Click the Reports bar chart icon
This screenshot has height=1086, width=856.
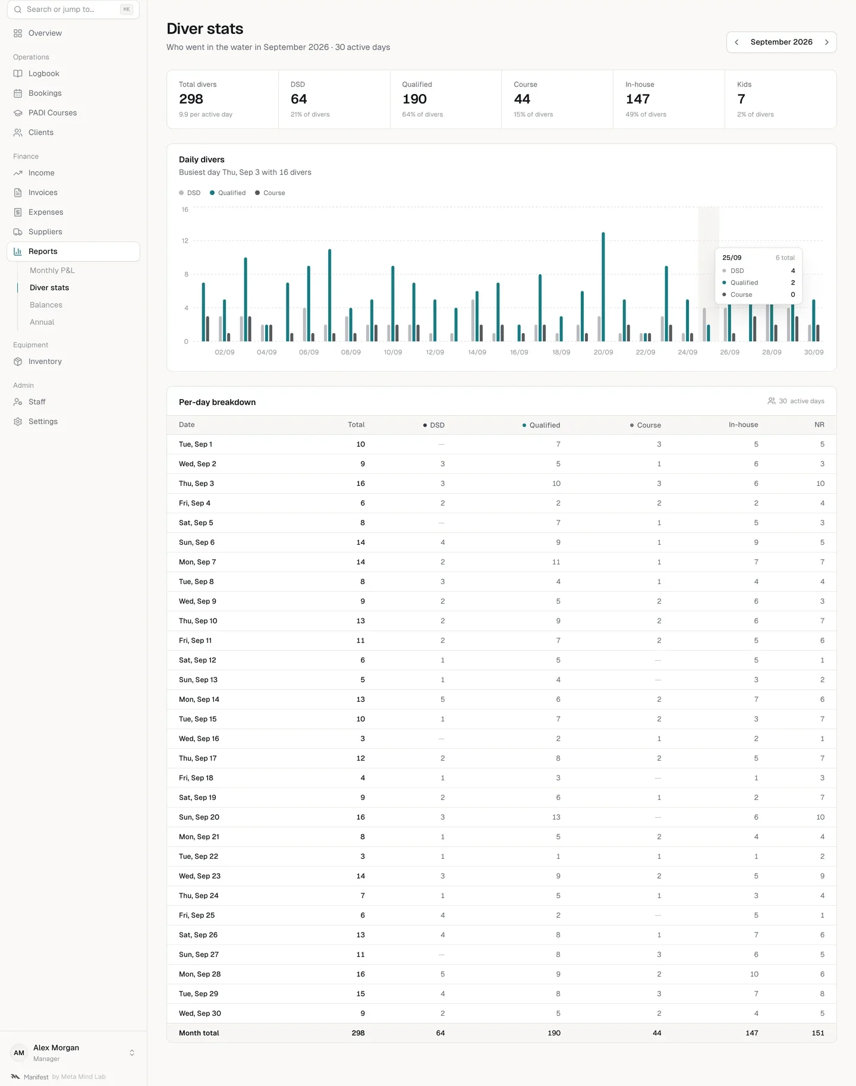(x=18, y=252)
